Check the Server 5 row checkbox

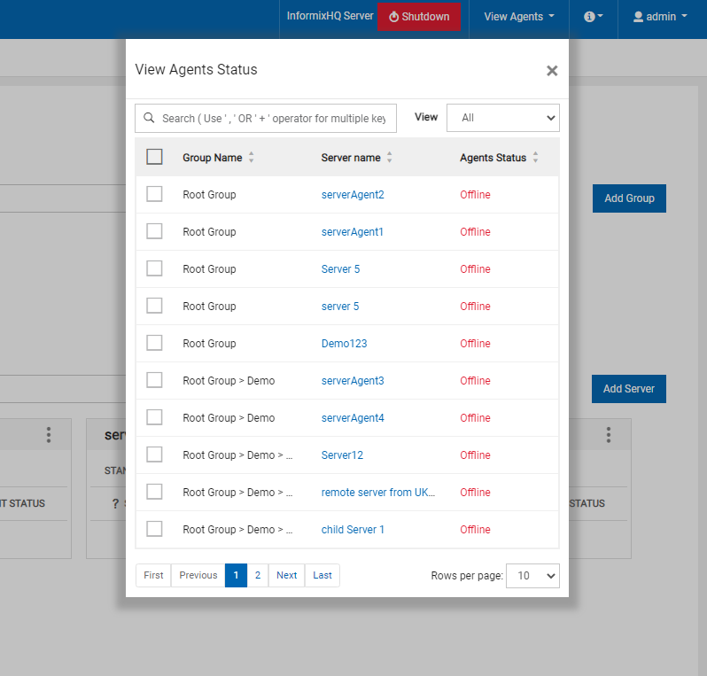154,268
